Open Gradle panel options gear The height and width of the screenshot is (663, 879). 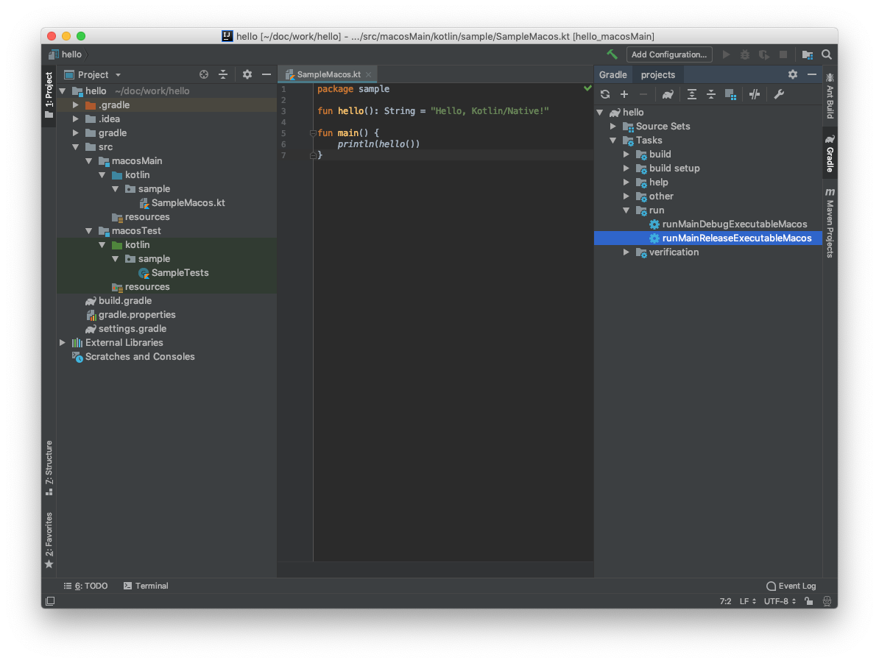coord(793,74)
